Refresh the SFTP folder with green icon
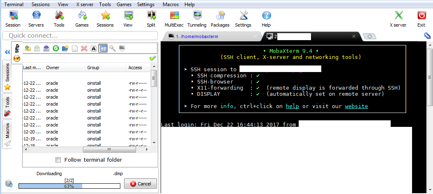The image size is (433, 194). point(56,48)
